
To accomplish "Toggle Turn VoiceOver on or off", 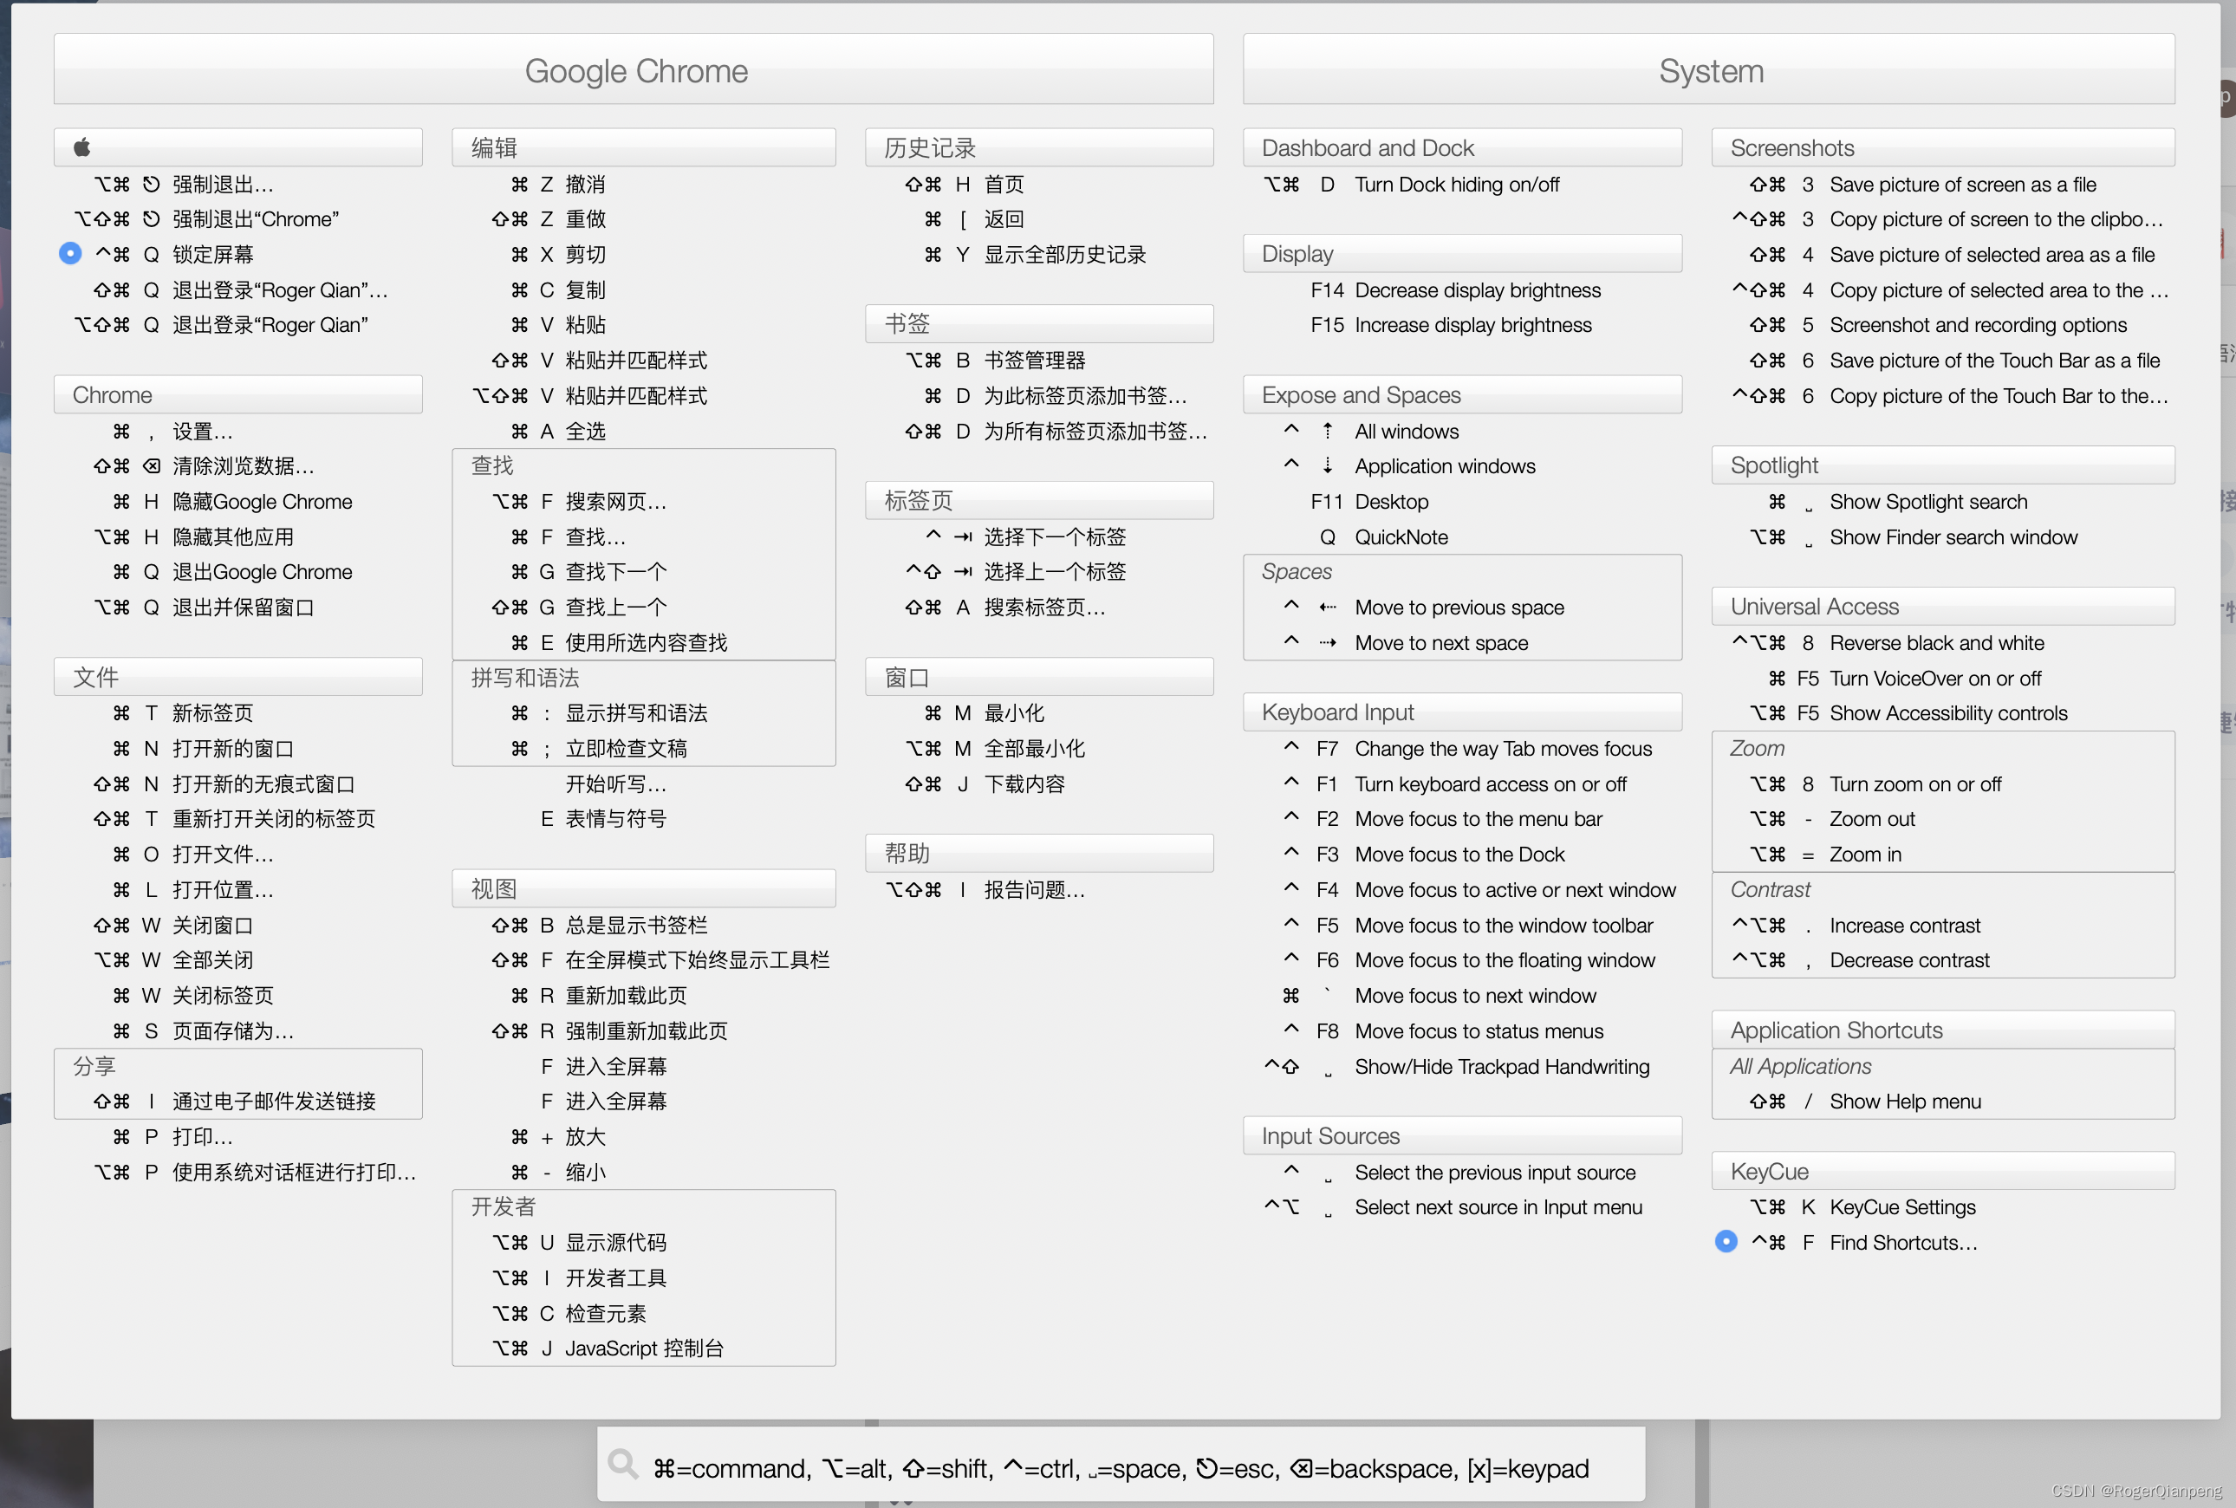I will click(1934, 678).
